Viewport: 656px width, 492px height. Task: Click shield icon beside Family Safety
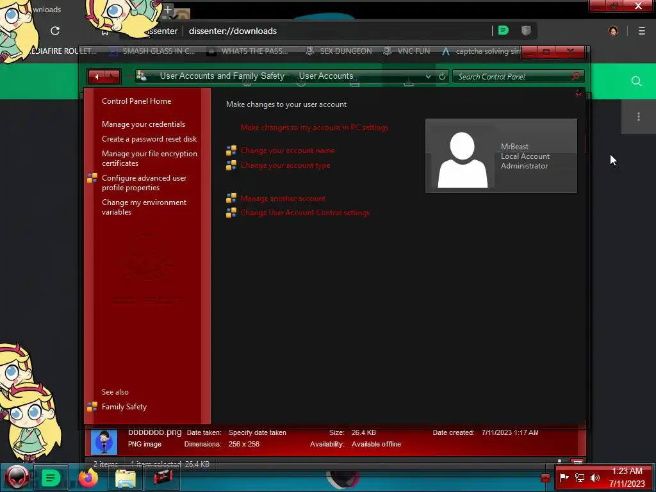coord(92,407)
